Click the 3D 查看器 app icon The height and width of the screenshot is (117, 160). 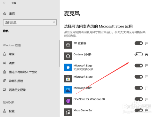click(x=68, y=45)
